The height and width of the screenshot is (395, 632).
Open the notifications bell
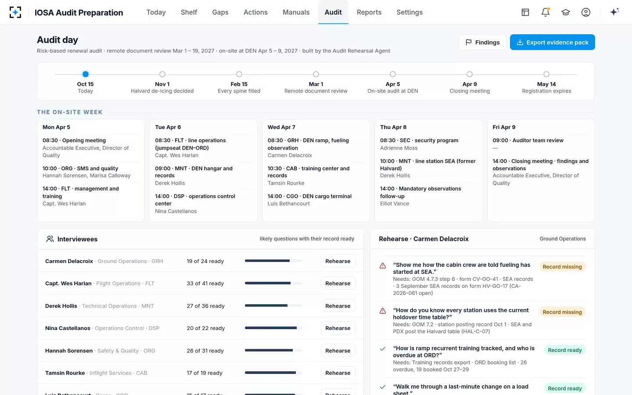(546, 12)
